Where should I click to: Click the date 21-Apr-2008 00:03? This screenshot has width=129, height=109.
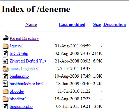coord(73,61)
